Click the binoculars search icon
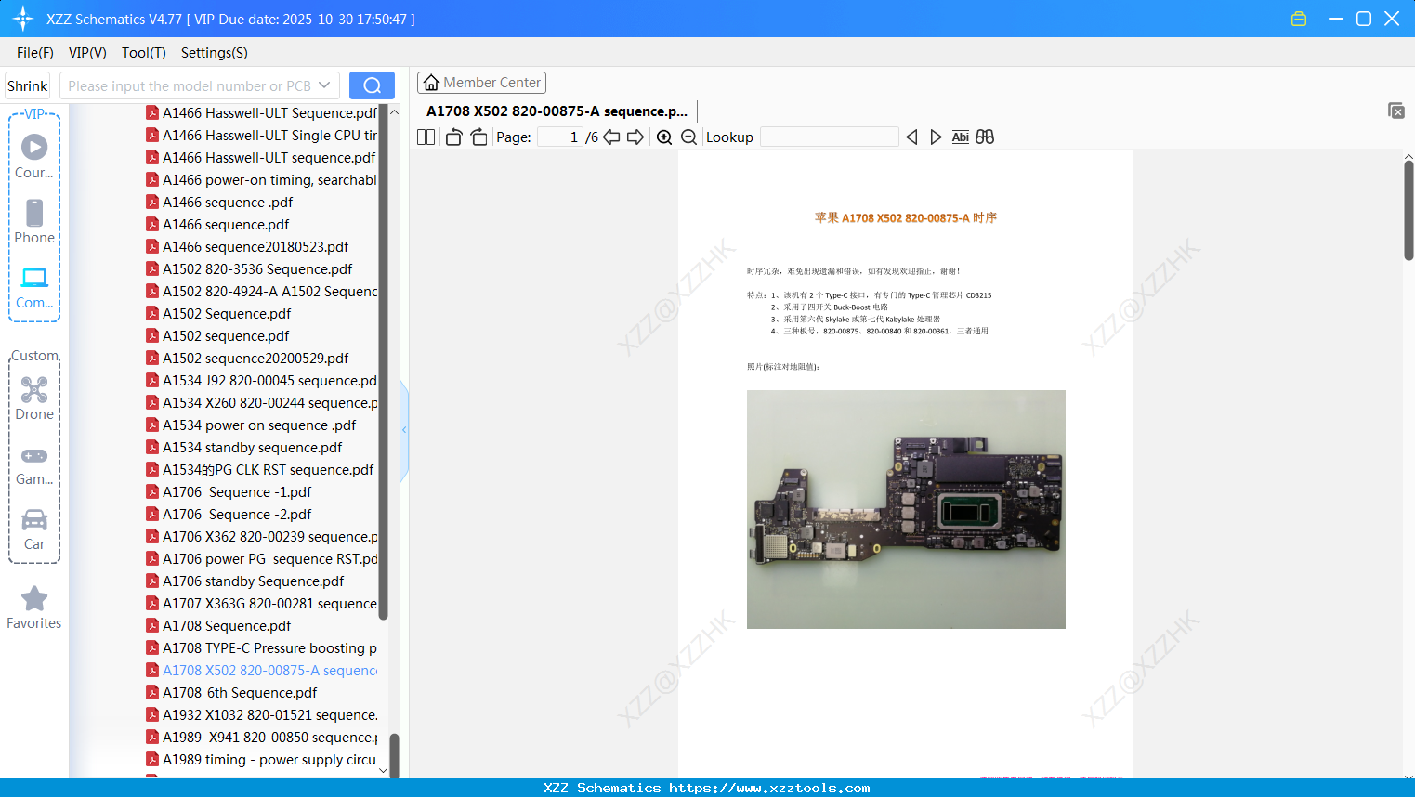Image resolution: width=1415 pixels, height=797 pixels. (x=985, y=137)
